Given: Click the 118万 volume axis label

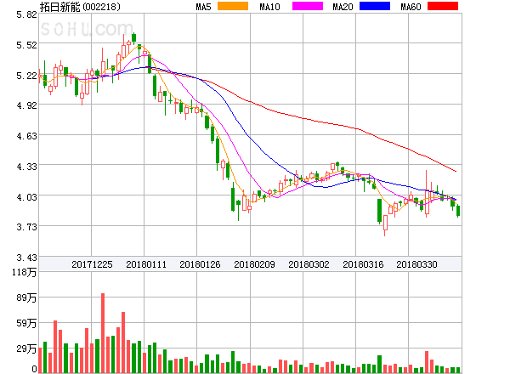Looking at the screenshot, I should (x=25, y=272).
